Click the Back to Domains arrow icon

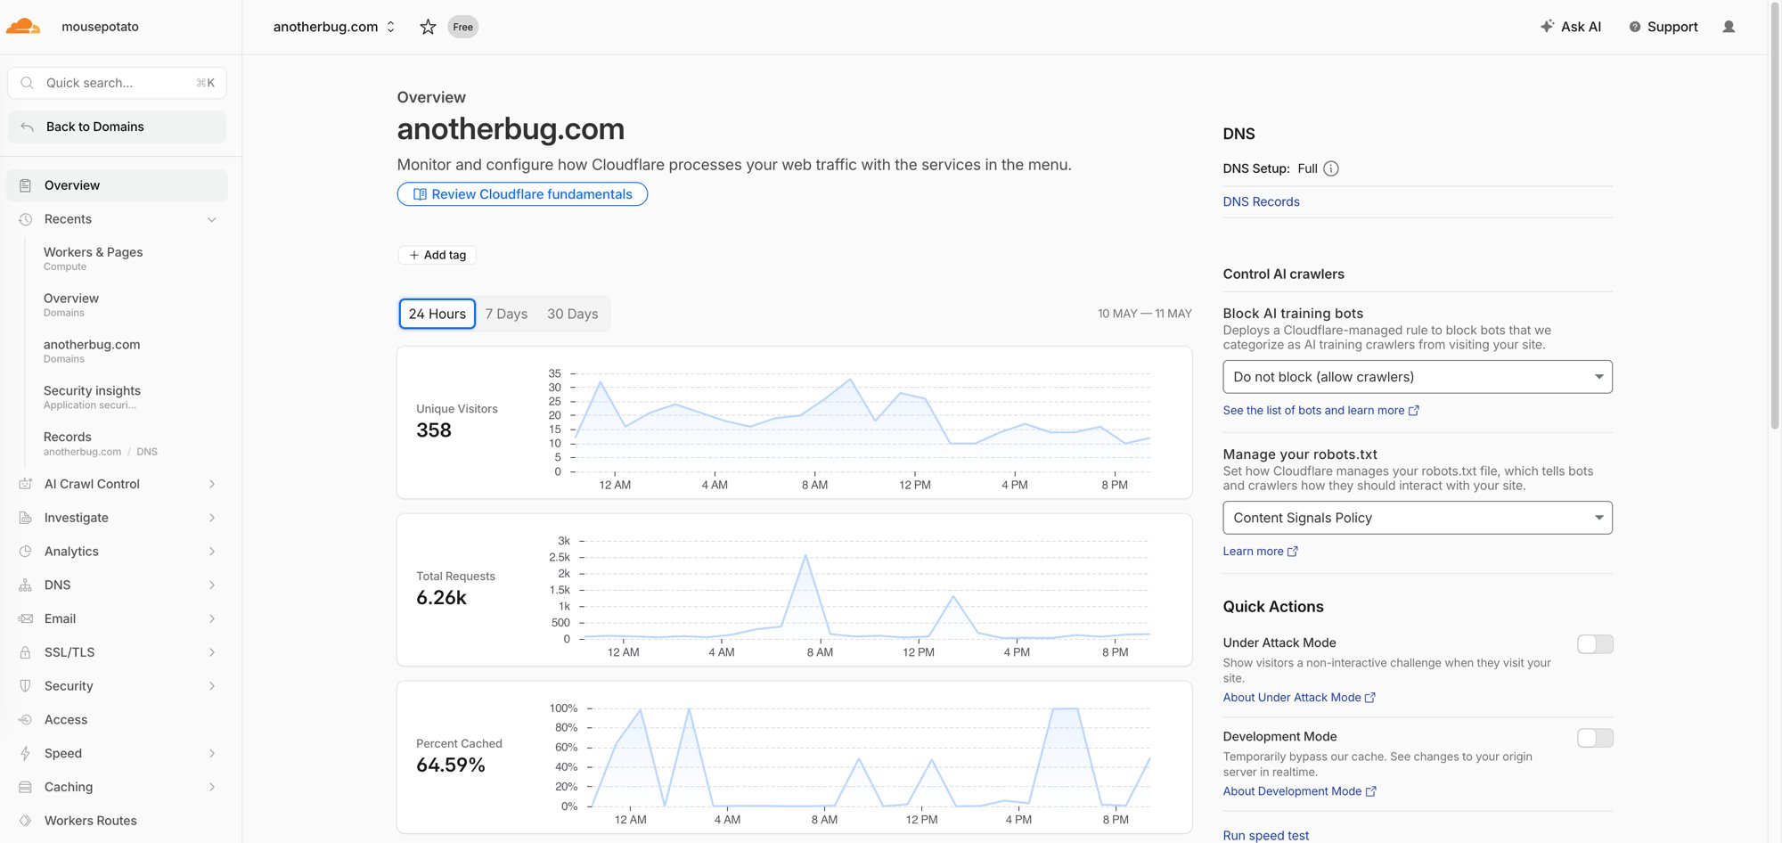(x=27, y=127)
